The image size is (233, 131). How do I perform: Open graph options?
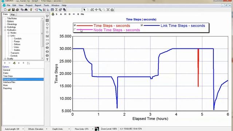click(60, 10)
